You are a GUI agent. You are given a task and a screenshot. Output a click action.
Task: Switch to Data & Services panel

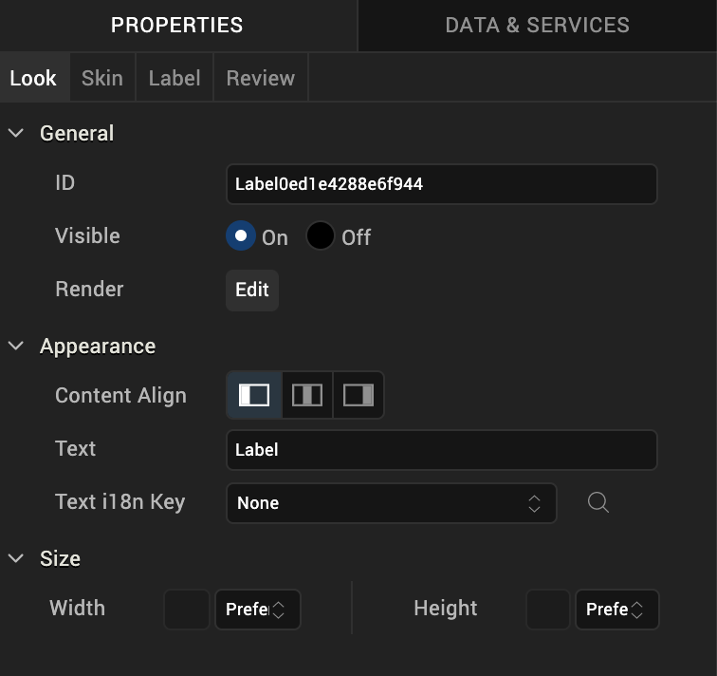tap(537, 26)
